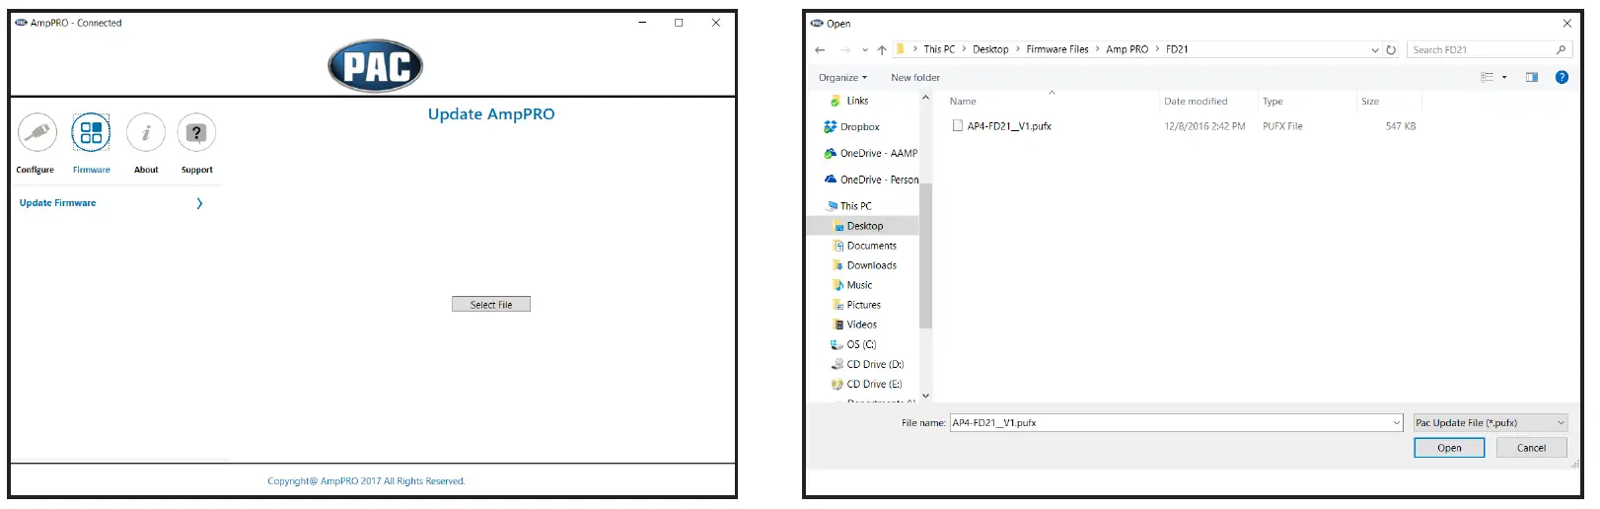Screen dimensions: 1600x509
Task: Click the Amp PRO breadcrumb
Action: click(x=1127, y=49)
